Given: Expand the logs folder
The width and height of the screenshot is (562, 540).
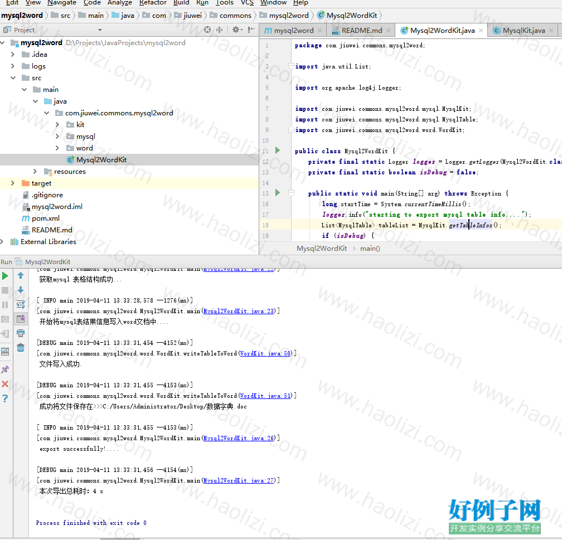Looking at the screenshot, I should [13, 66].
